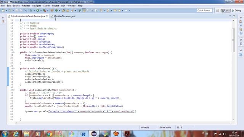Collapse the calcularTesteZ method fold marker
The width and height of the screenshot is (244, 137).
point(14,90)
